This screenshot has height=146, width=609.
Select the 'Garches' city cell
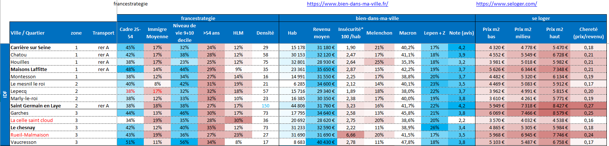click(37, 113)
